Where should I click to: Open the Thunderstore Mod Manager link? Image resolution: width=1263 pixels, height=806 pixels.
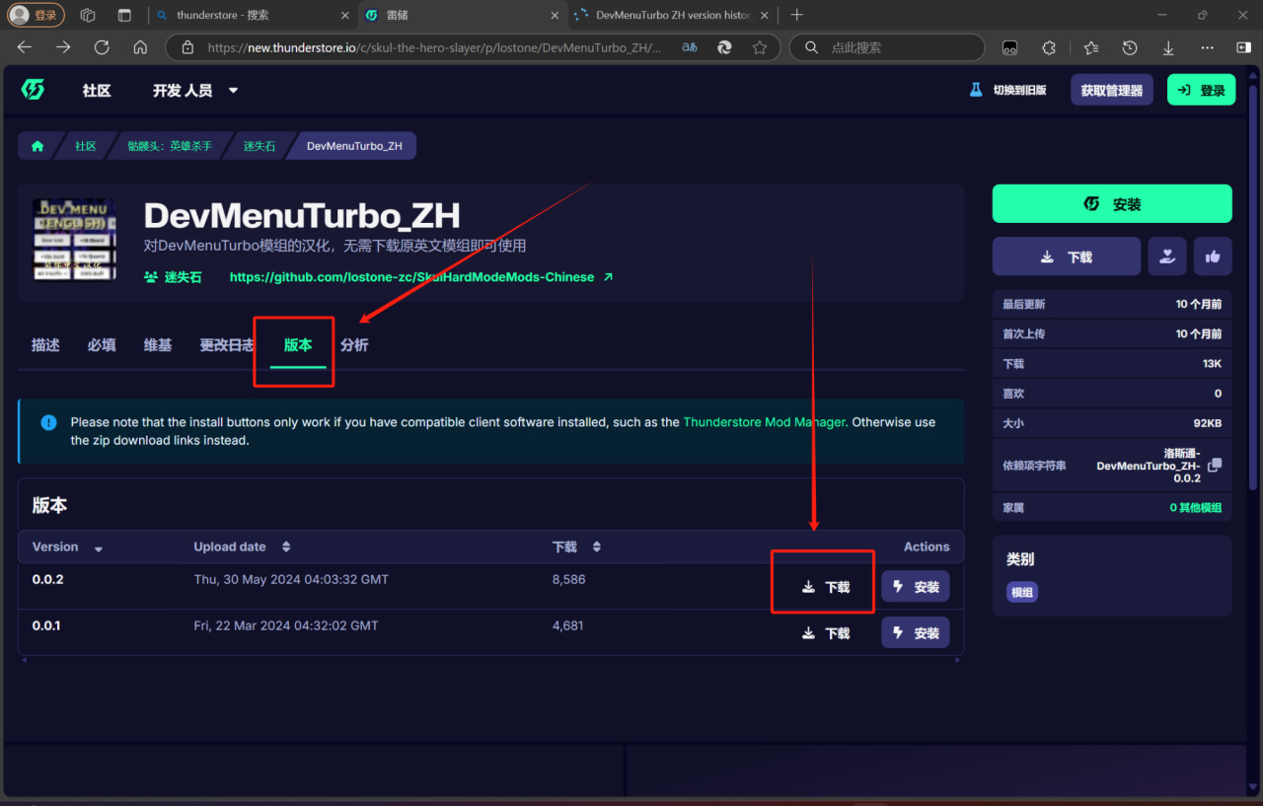click(x=764, y=421)
